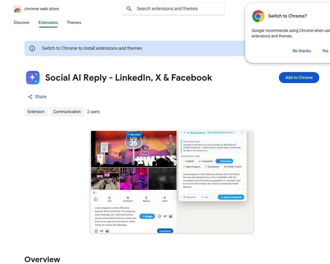This screenshot has height=264, width=330.
Task: Click the search magnifier icon
Action: coord(129,9)
